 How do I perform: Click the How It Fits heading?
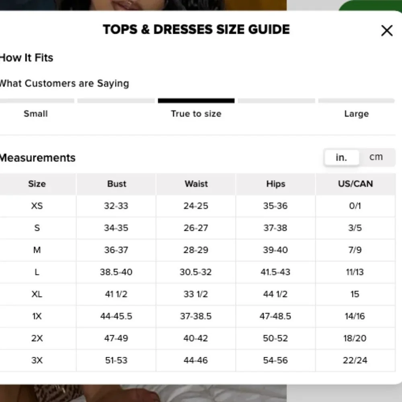point(27,57)
